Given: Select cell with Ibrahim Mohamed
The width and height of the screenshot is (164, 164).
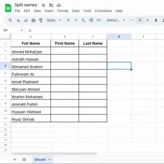Looking at the screenshot, I should pos(31,96).
